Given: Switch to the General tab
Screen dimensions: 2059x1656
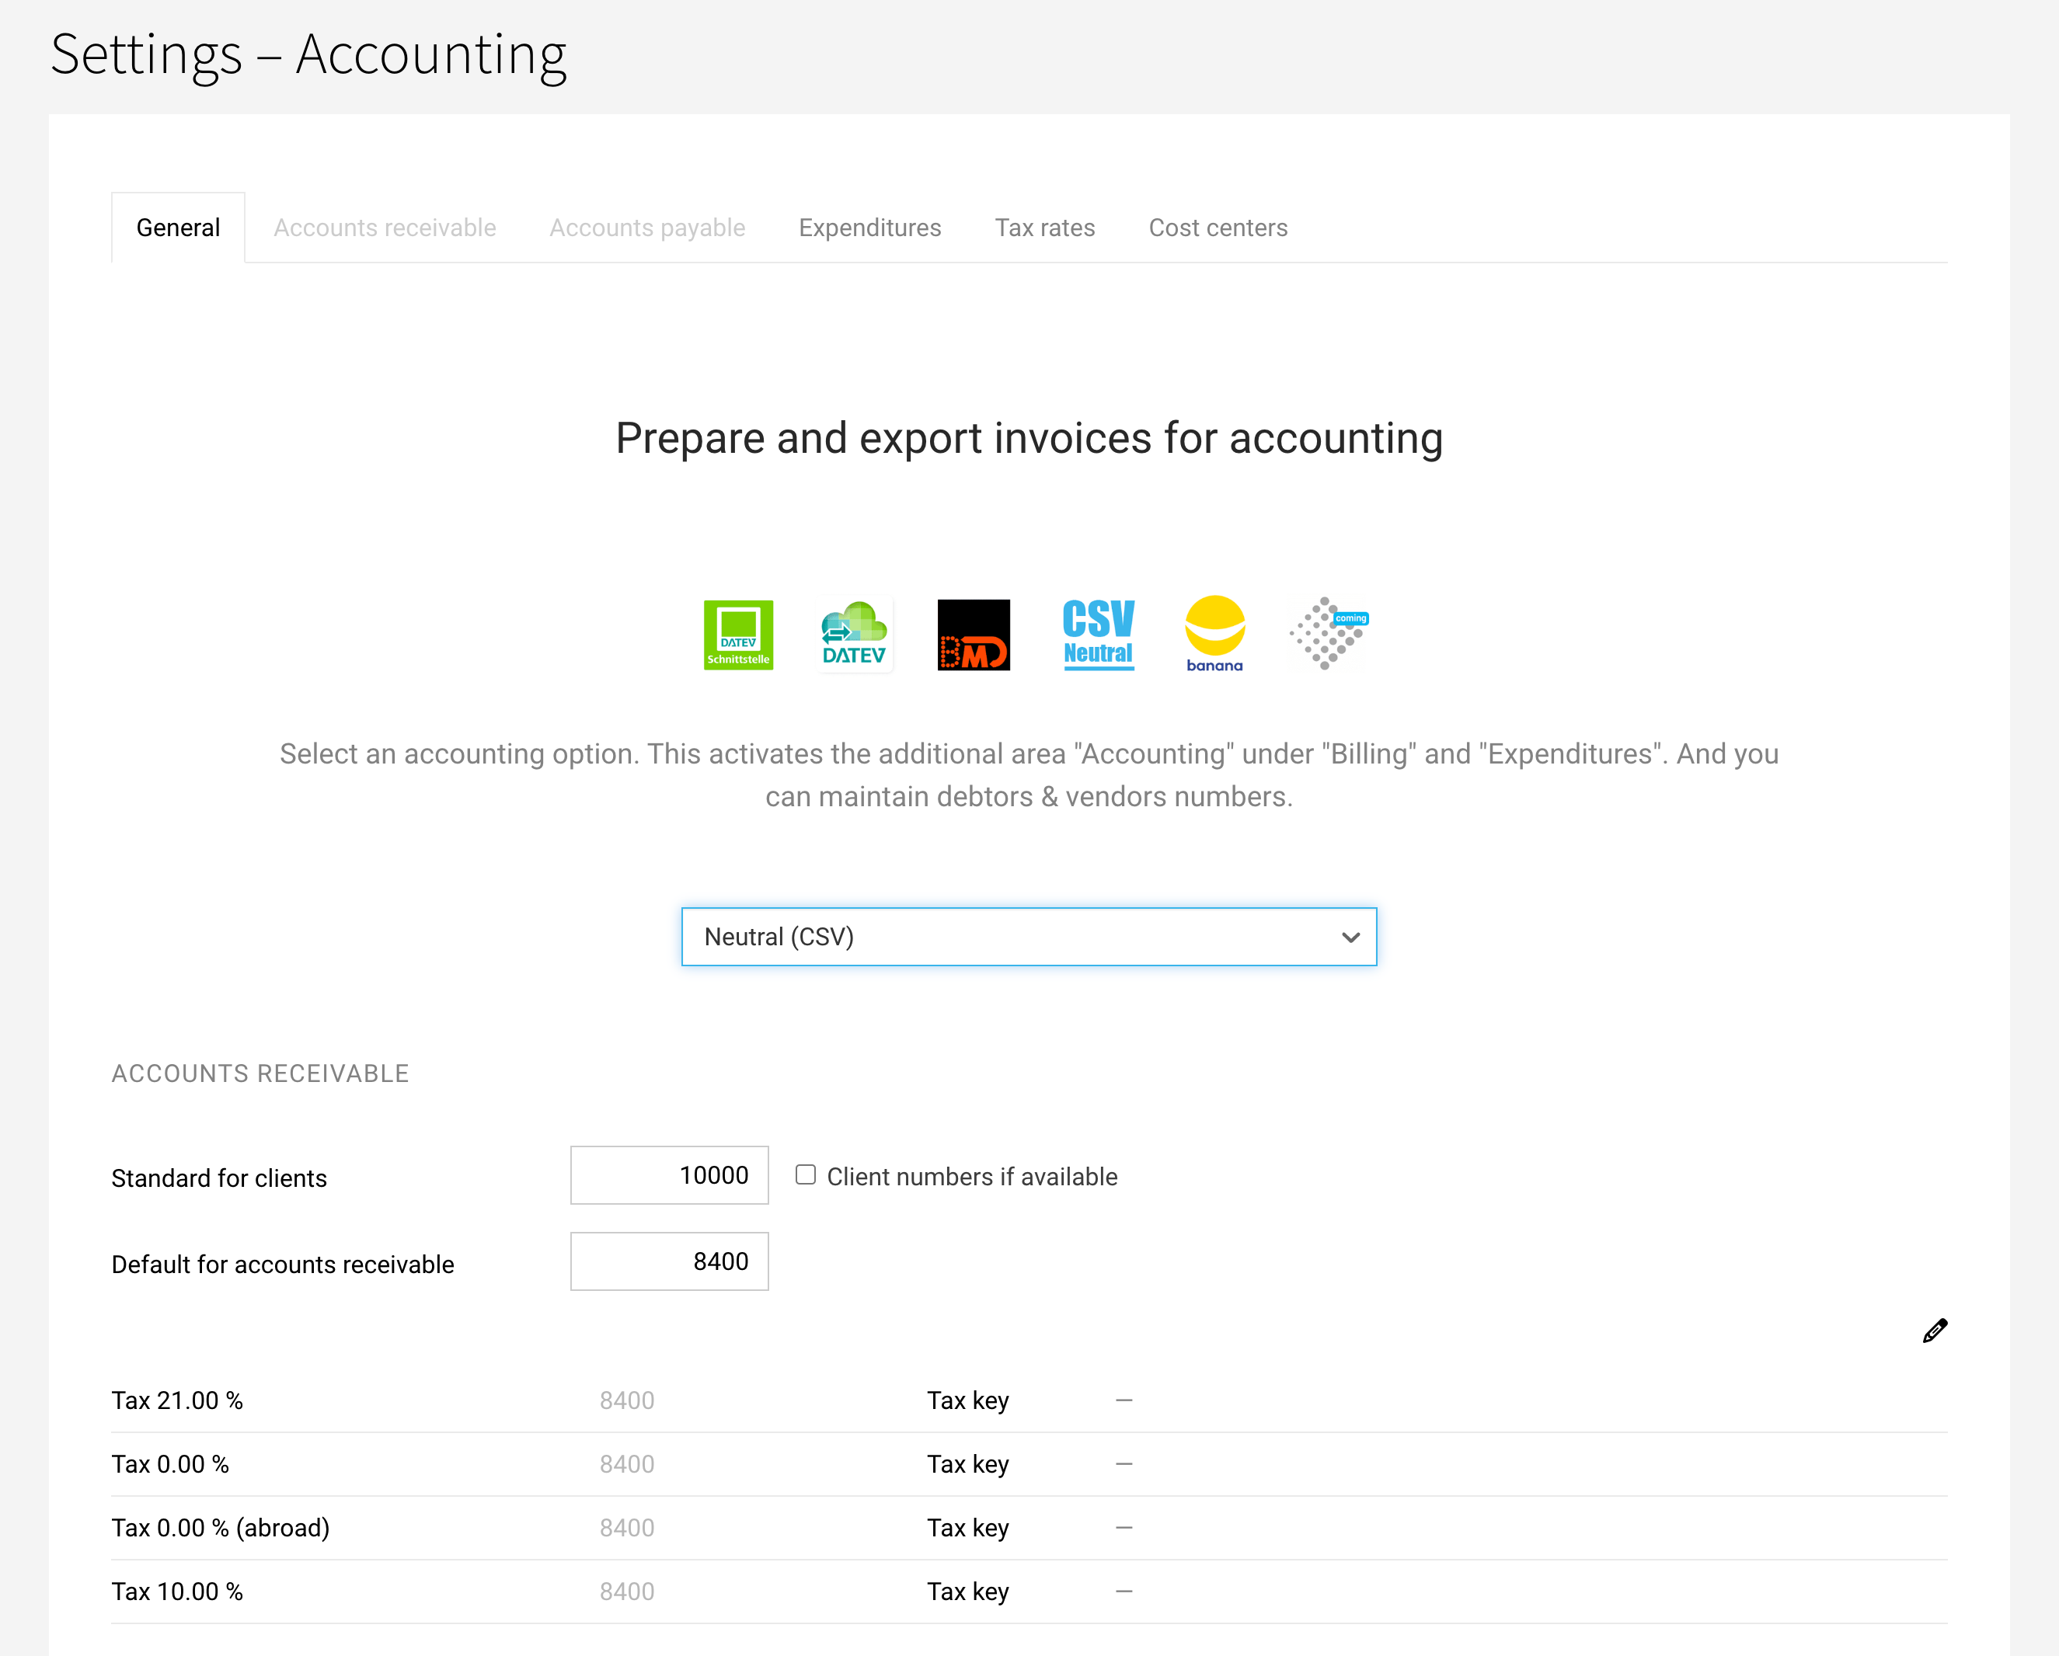Looking at the screenshot, I should click(x=178, y=228).
